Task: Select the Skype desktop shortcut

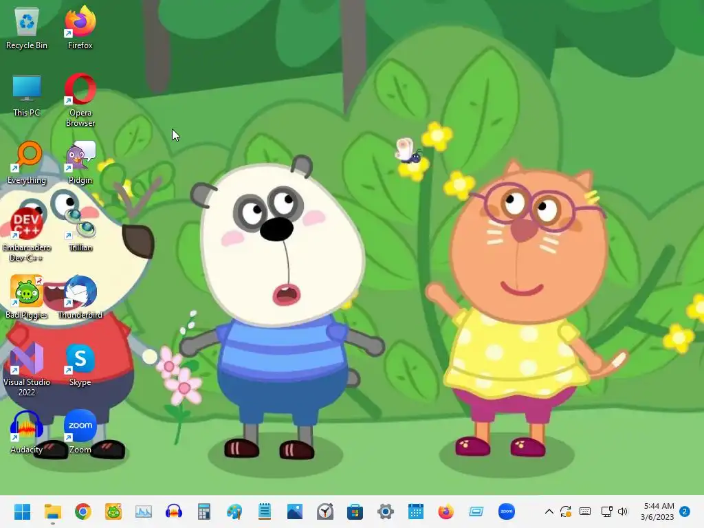Action: 80,366
